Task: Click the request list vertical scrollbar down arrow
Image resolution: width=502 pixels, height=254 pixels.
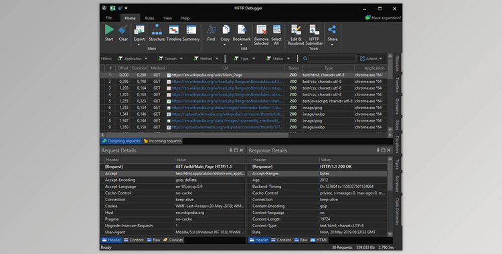Action: [390, 130]
